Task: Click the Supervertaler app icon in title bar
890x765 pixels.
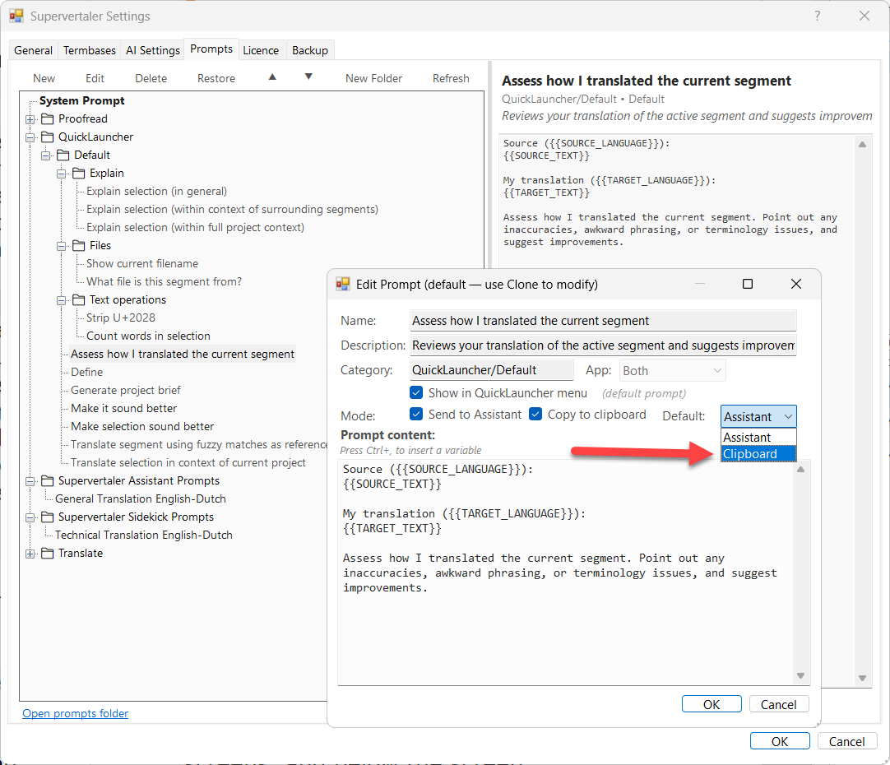Action: tap(16, 16)
